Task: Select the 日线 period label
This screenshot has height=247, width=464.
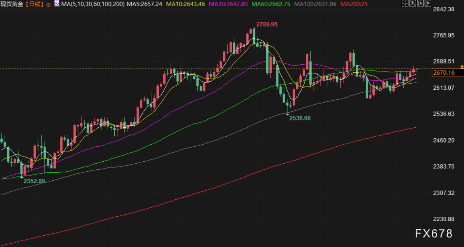Action: [x=35, y=4]
